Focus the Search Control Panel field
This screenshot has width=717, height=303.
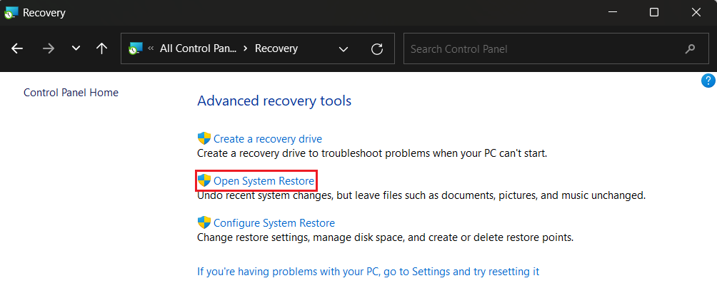click(x=543, y=49)
